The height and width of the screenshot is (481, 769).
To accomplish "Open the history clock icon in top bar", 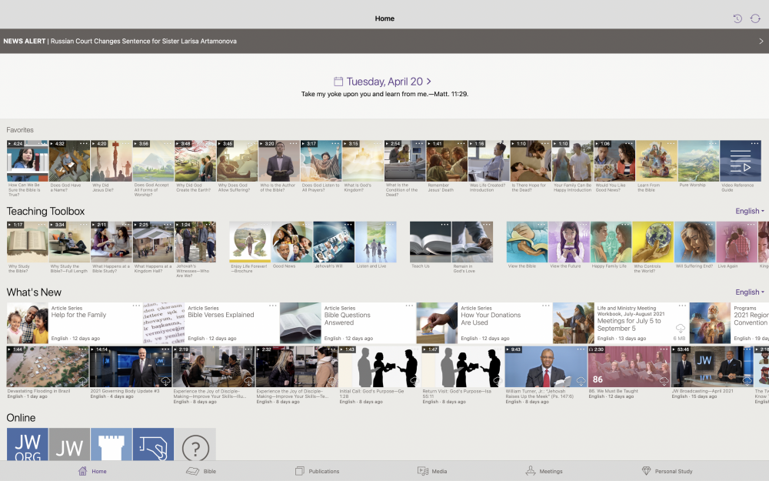I will click(x=737, y=18).
